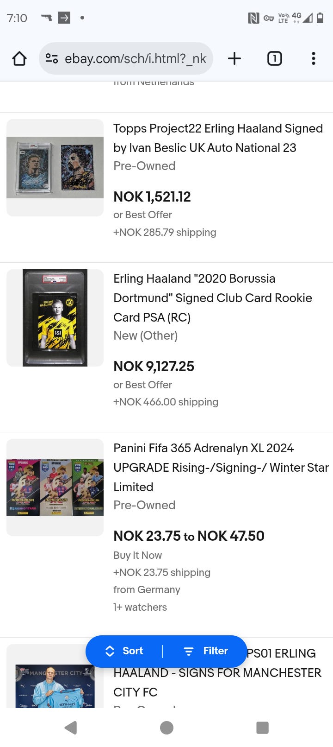The width and height of the screenshot is (333, 747).
Task: Tap the Filter lines icon
Action: click(x=189, y=652)
